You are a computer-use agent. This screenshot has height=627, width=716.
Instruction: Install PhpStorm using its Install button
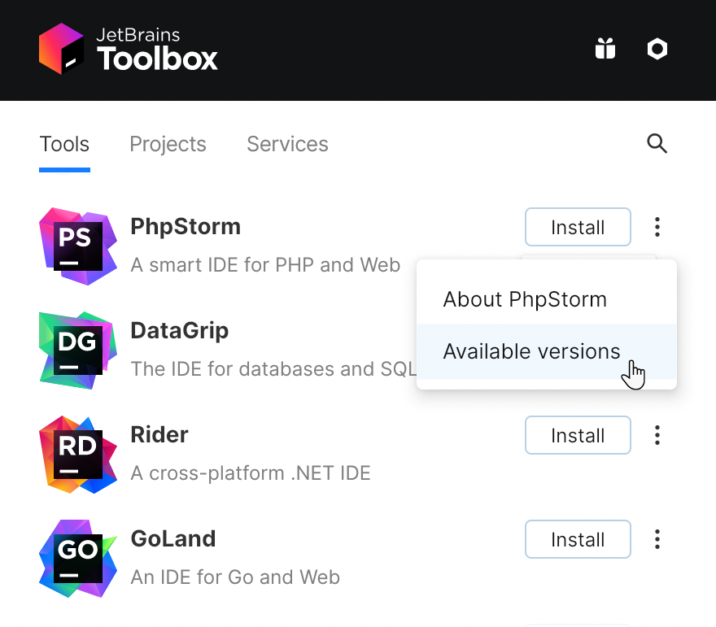pyautogui.click(x=578, y=227)
